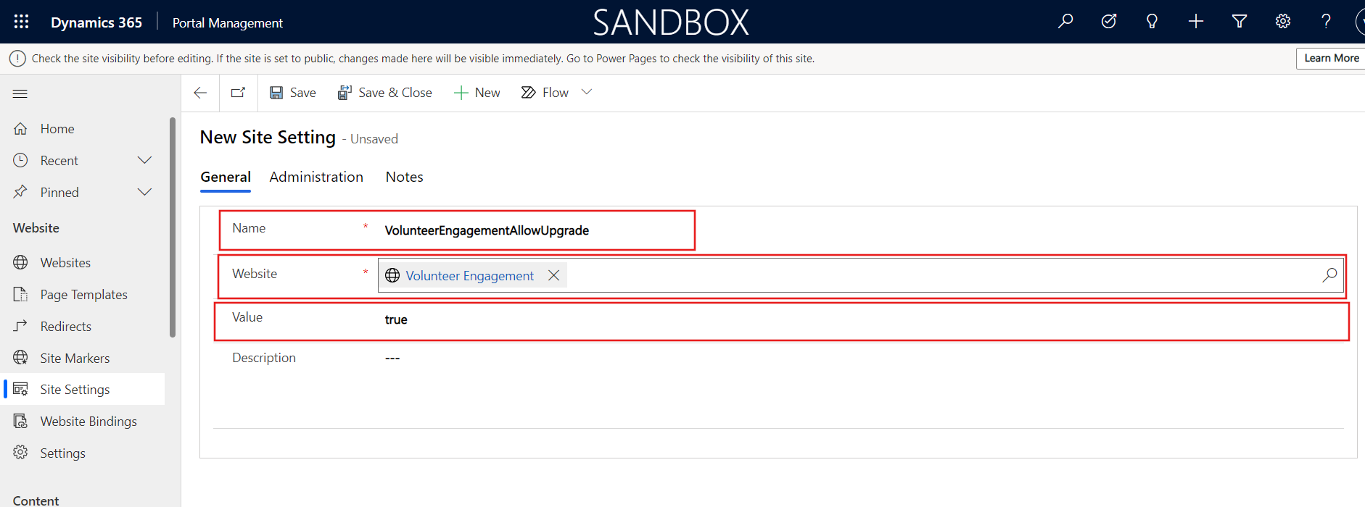The image size is (1365, 507).
Task: Click the search magnifier in top bar
Action: [1065, 22]
